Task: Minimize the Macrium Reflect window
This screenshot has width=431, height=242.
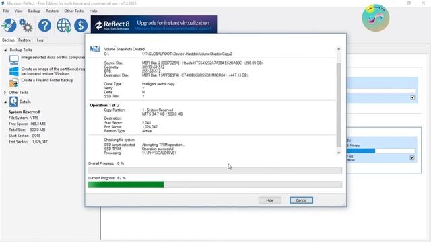Action: (395, 3)
